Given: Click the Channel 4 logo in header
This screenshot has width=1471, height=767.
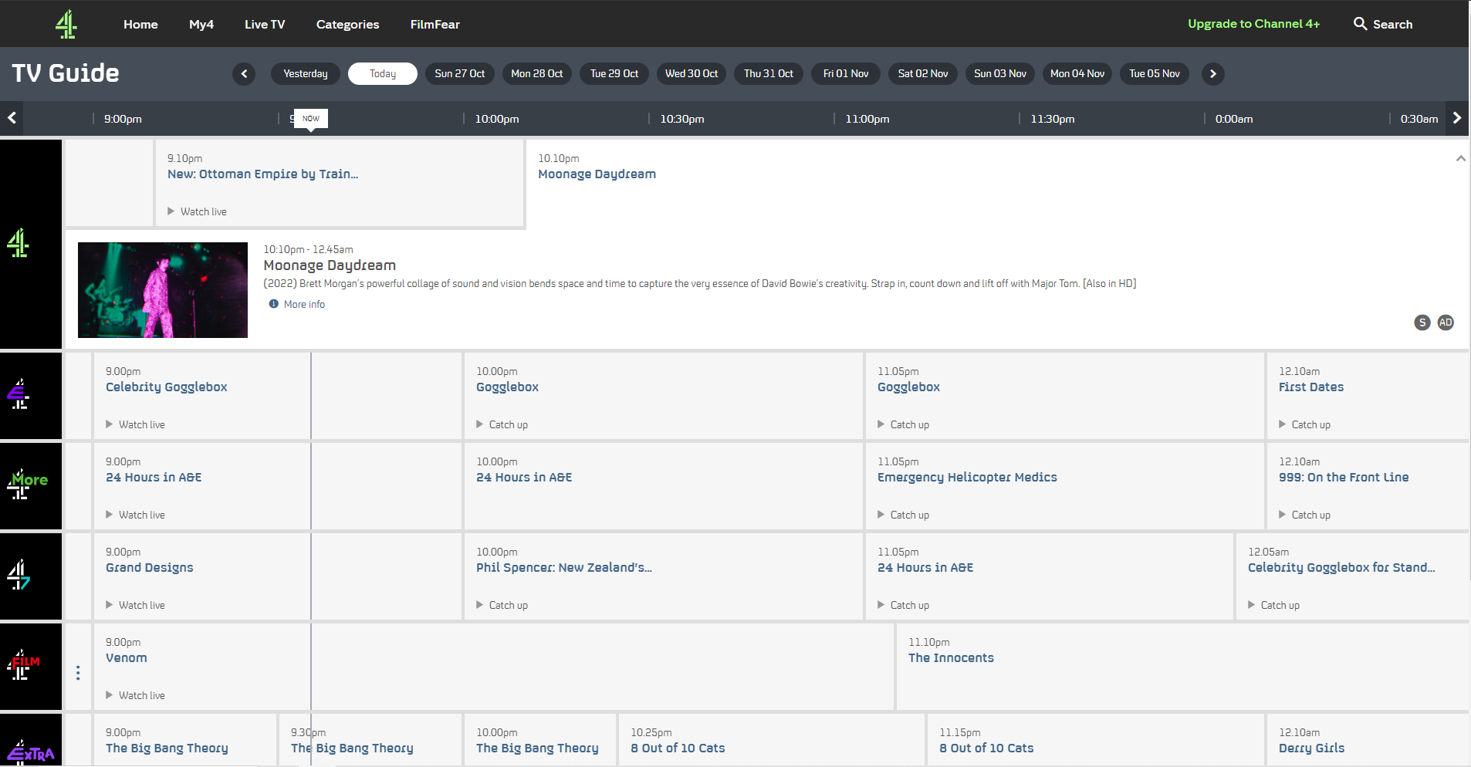Looking at the screenshot, I should pos(66,24).
